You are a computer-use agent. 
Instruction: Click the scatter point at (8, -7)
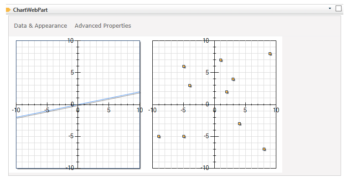click(264, 149)
